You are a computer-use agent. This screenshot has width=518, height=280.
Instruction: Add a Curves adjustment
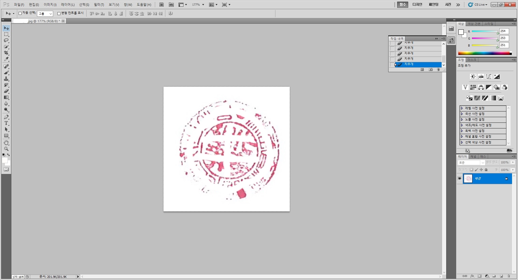coord(489,77)
